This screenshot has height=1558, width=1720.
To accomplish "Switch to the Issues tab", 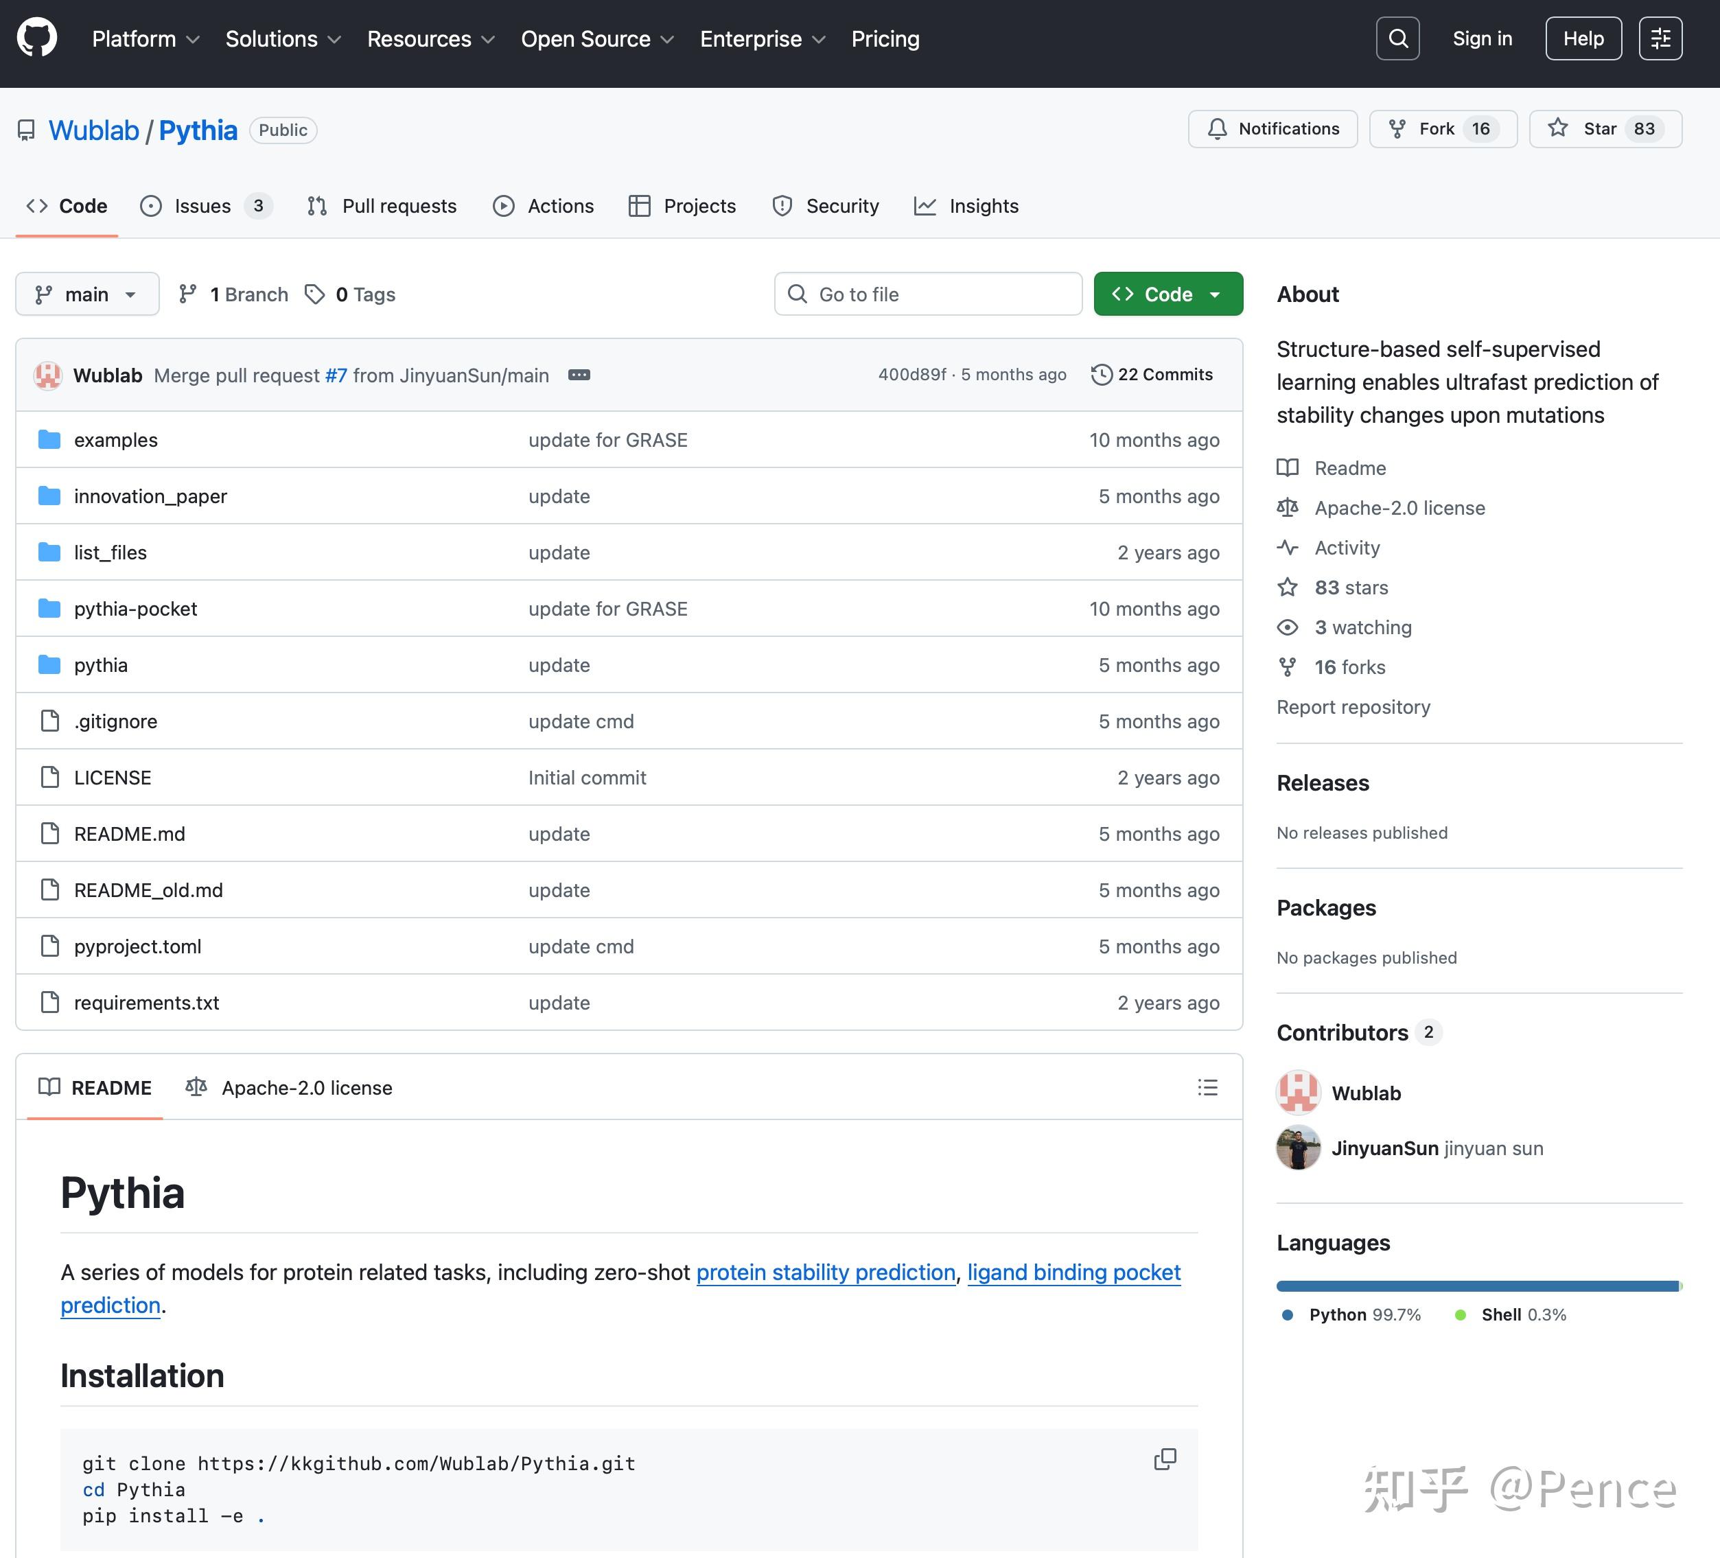I will point(203,206).
